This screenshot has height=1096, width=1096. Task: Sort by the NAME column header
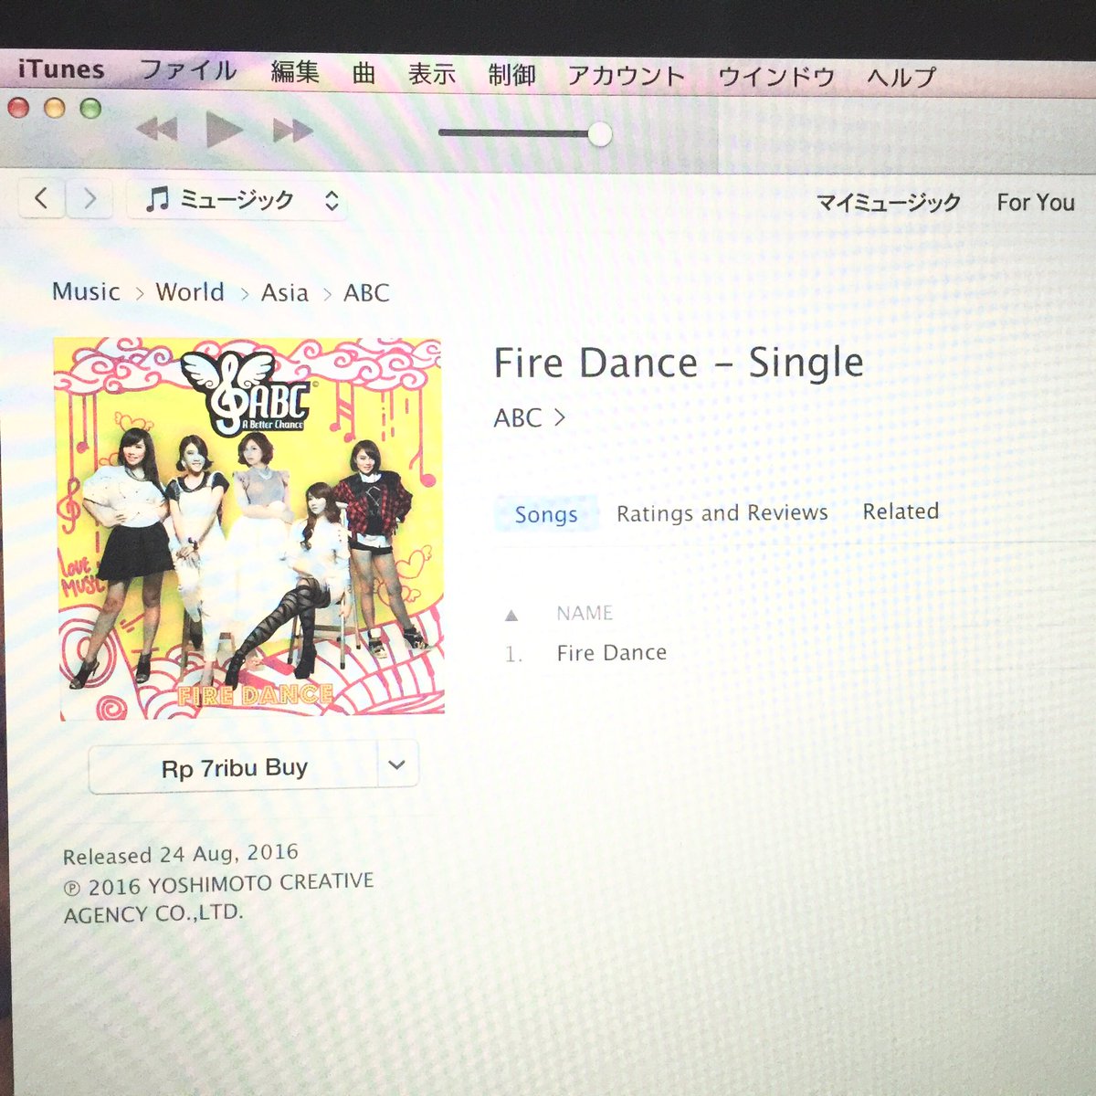coord(585,613)
